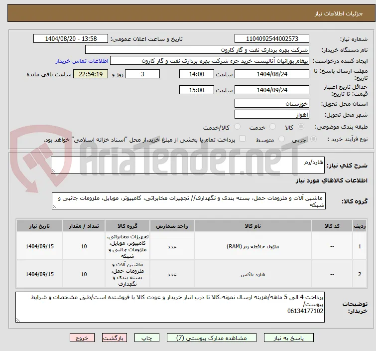The height and width of the screenshot is (351, 376).
Task: Click the اطلاعات کالاهای مورد نیاز heading
Action: (331, 180)
